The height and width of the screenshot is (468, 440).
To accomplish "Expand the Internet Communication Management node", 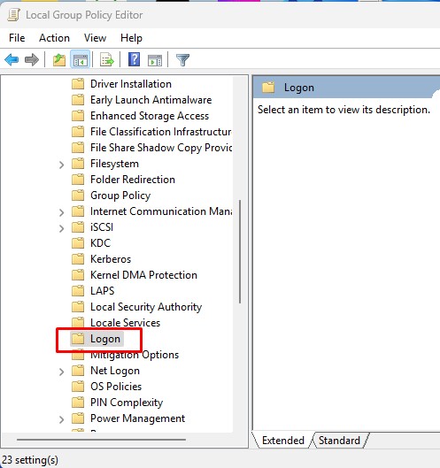I will pyautogui.click(x=62, y=212).
